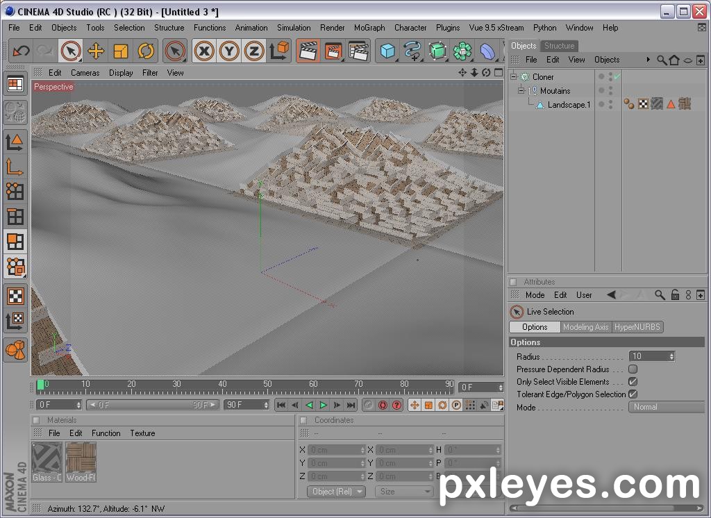Image resolution: width=711 pixels, height=518 pixels.
Task: Open Render Settings icon
Action: pyautogui.click(x=358, y=51)
